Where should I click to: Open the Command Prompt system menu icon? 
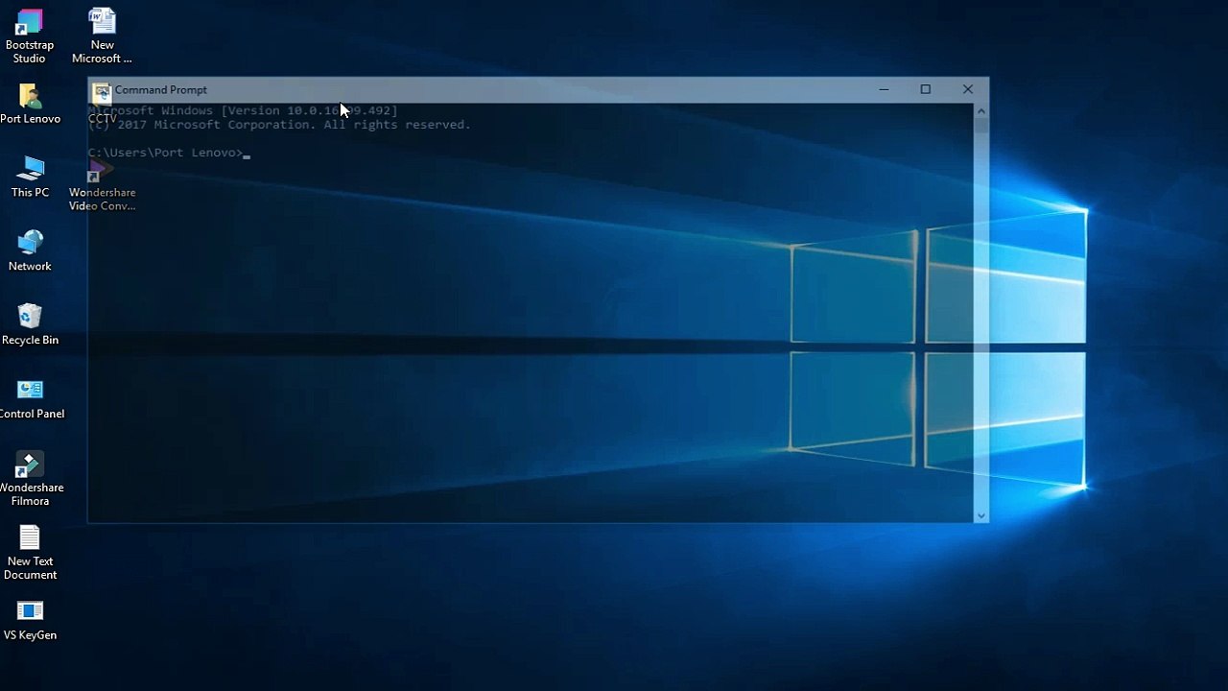pyautogui.click(x=101, y=90)
